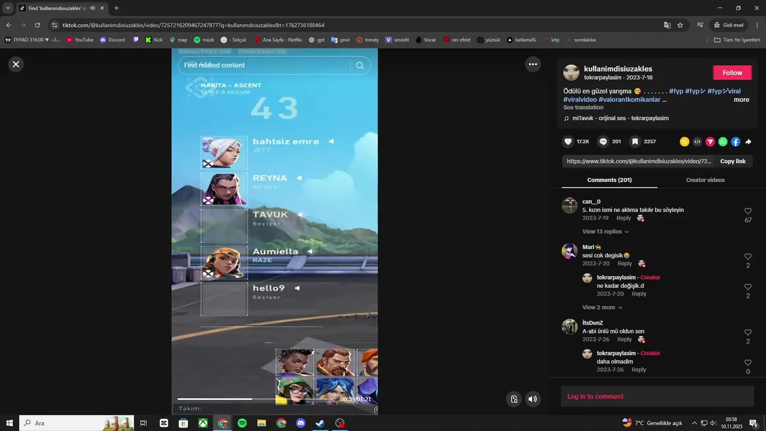Open the Ana Sayfa - Netflix bookmark
This screenshot has height=431, width=766.
278,40
